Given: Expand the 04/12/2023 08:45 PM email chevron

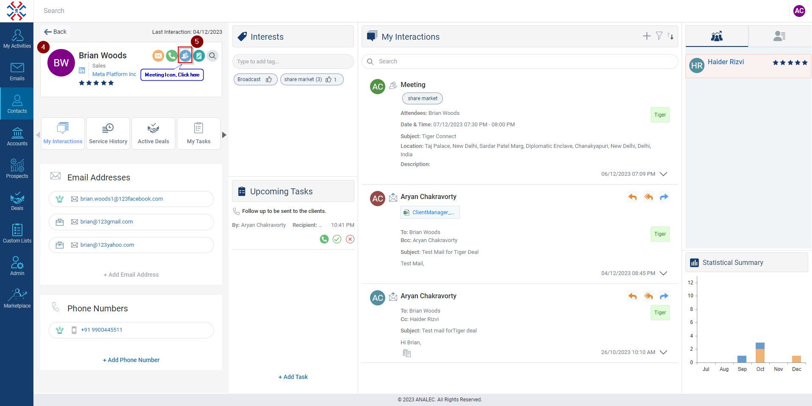Looking at the screenshot, I should pos(663,273).
